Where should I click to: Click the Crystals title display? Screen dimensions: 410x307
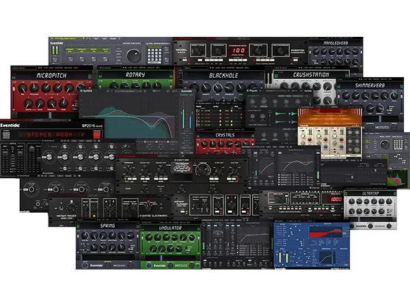(225, 135)
